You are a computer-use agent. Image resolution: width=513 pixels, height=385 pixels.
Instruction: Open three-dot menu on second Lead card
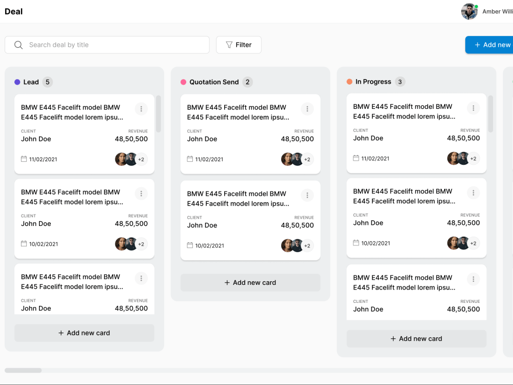click(141, 194)
